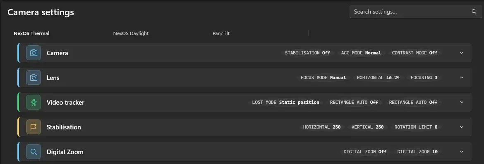Expand the Stabilisation section chevron

point(462,127)
